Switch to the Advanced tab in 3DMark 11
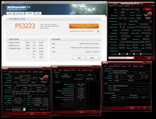This screenshot has width=156, height=119. pos(19,13)
